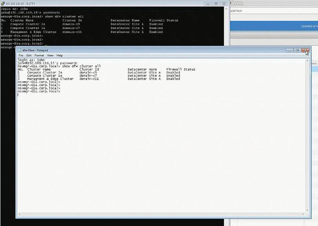Minimize the PuTTY terminal window
The width and height of the screenshot is (318, 226).
208,4
